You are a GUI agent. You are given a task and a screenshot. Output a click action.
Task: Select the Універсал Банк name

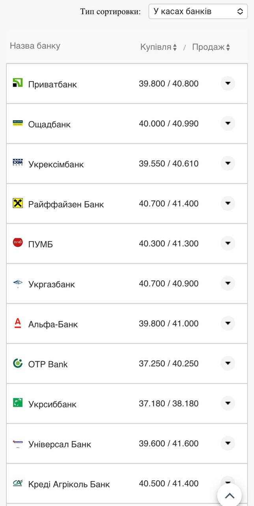click(59, 444)
